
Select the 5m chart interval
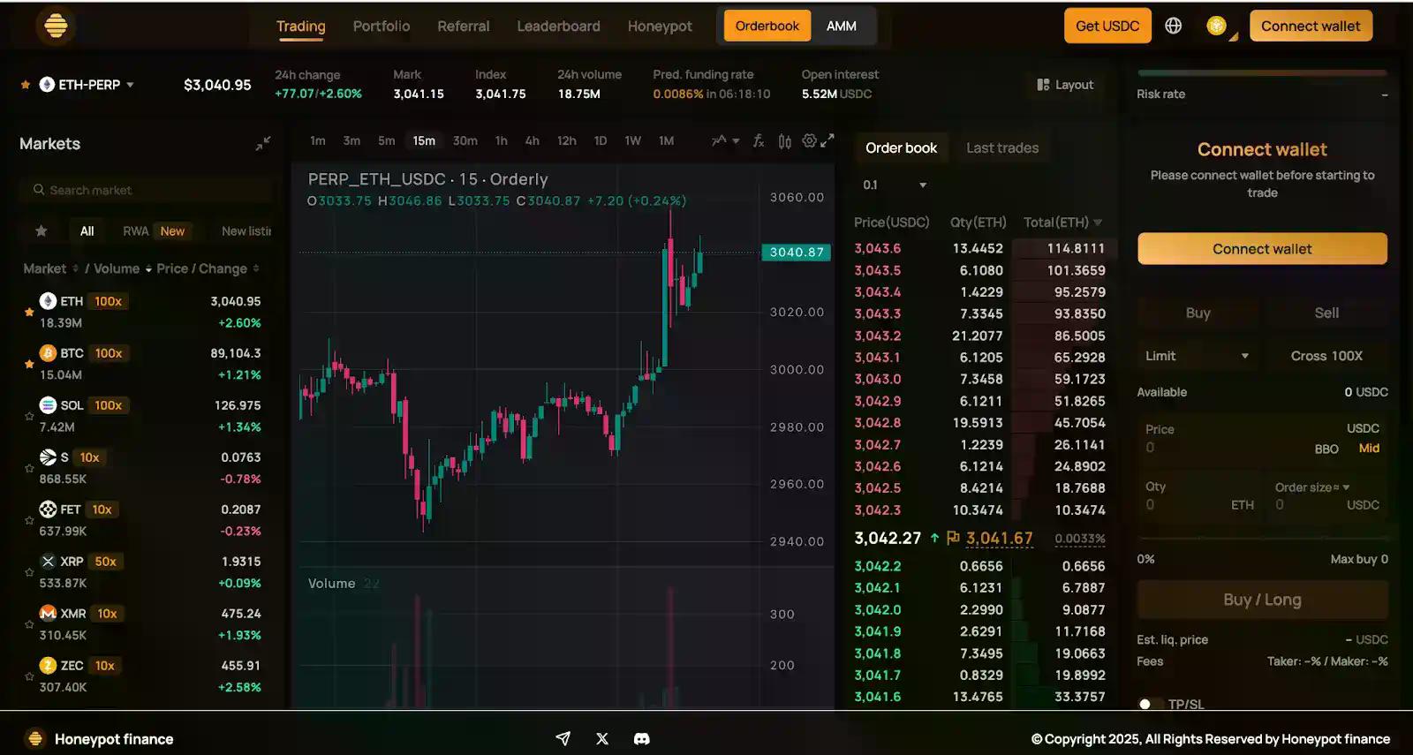tap(387, 140)
